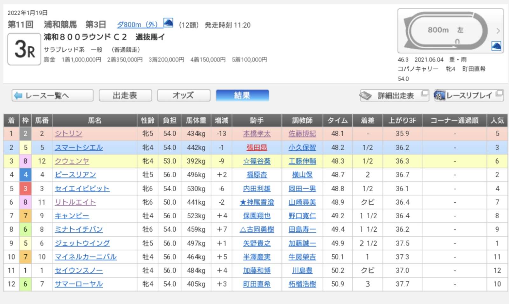Click the course icon beside ダ800m link

point(168,23)
